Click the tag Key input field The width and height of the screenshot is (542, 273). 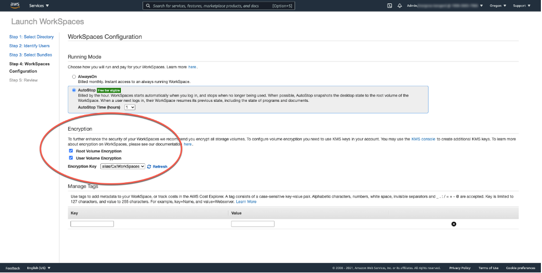click(92, 224)
